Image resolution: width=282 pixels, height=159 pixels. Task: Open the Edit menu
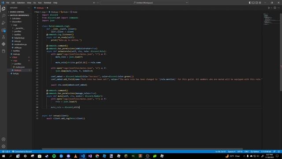(13, 3)
